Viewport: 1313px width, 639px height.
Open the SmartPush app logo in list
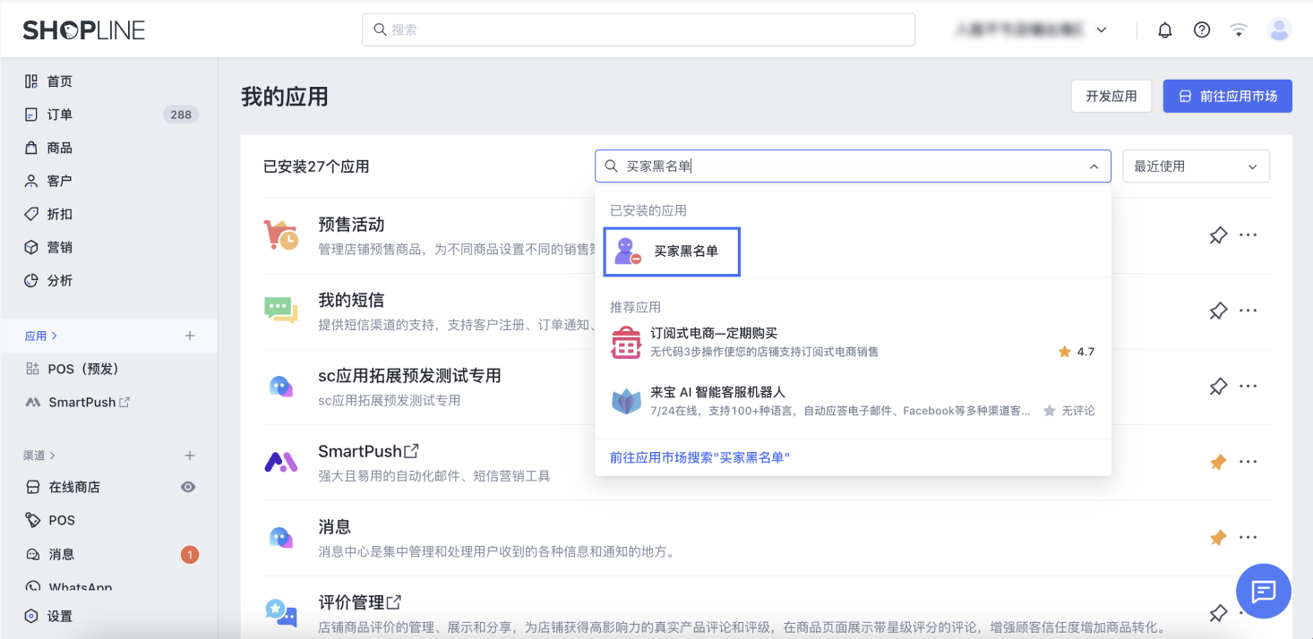(280, 462)
